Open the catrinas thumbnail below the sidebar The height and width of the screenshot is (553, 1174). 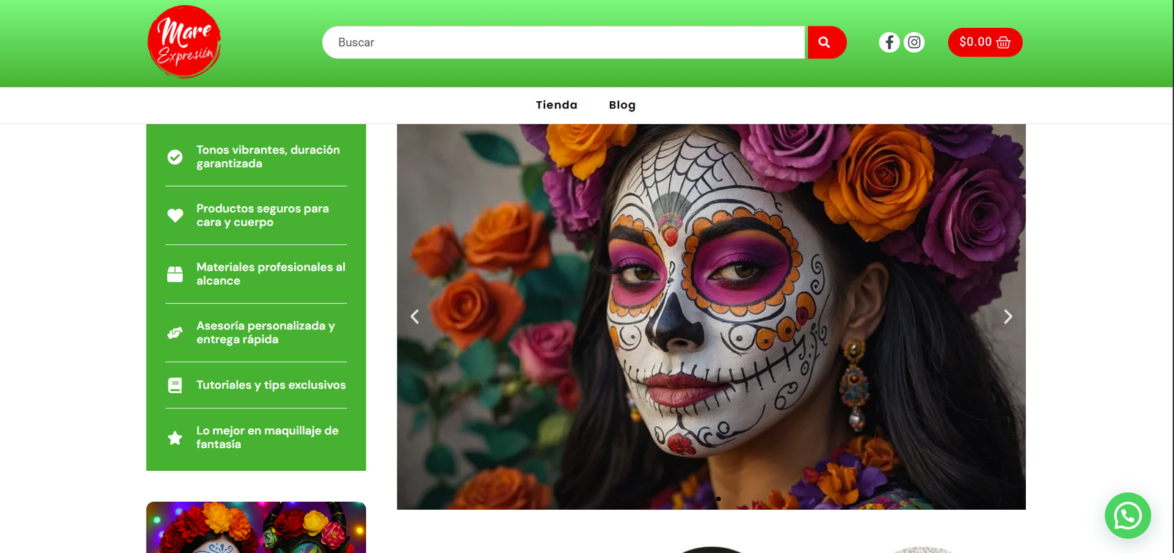pyautogui.click(x=256, y=527)
